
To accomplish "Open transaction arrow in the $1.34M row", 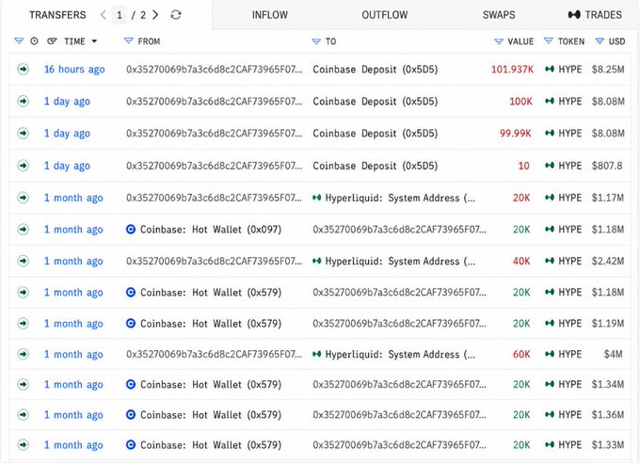I will pos(24,384).
